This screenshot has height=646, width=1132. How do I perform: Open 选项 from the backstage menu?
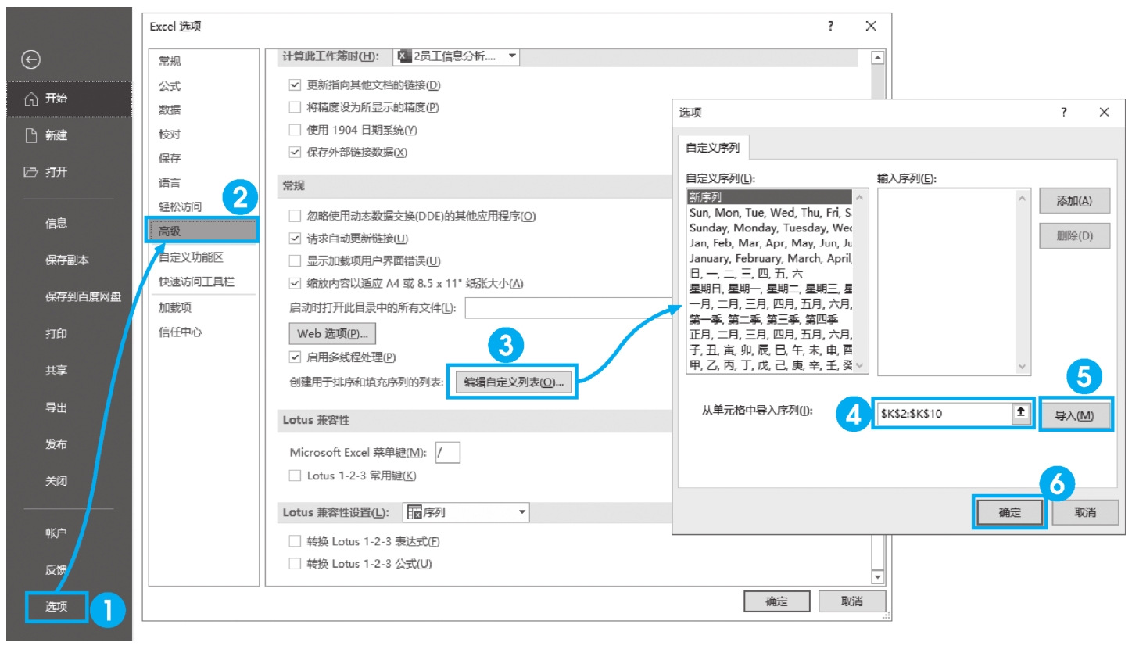tap(56, 606)
